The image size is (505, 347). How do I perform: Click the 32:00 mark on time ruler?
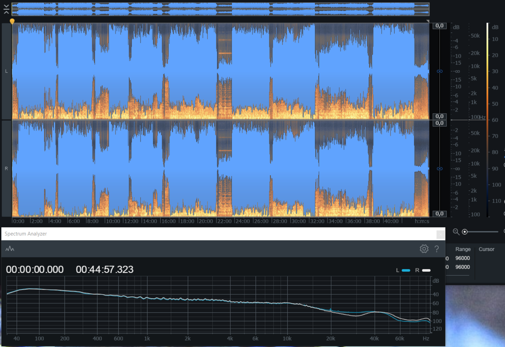pos(317,221)
